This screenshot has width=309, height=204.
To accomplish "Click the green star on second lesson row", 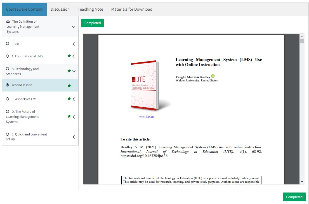I will pos(69,85).
